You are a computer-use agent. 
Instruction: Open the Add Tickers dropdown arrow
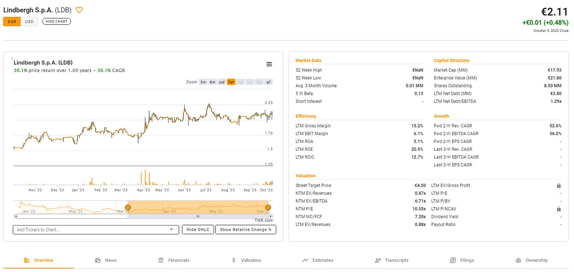pos(171,229)
